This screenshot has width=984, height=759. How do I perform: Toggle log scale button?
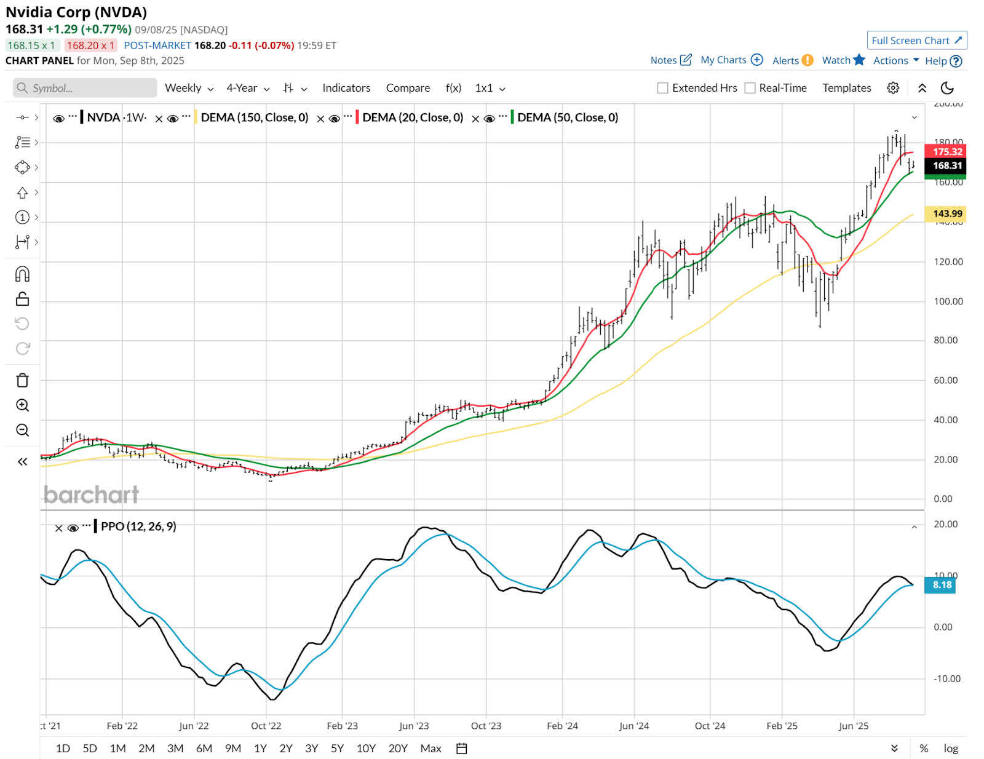(951, 749)
